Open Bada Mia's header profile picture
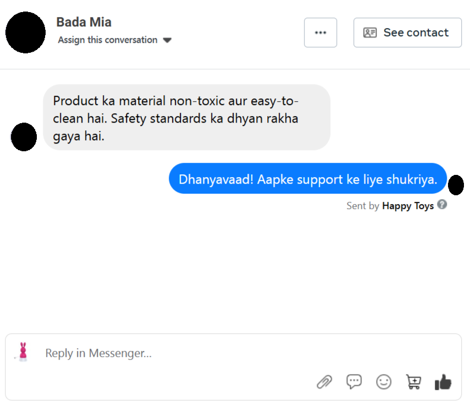Screen dimensions: 470x407 click(25, 32)
